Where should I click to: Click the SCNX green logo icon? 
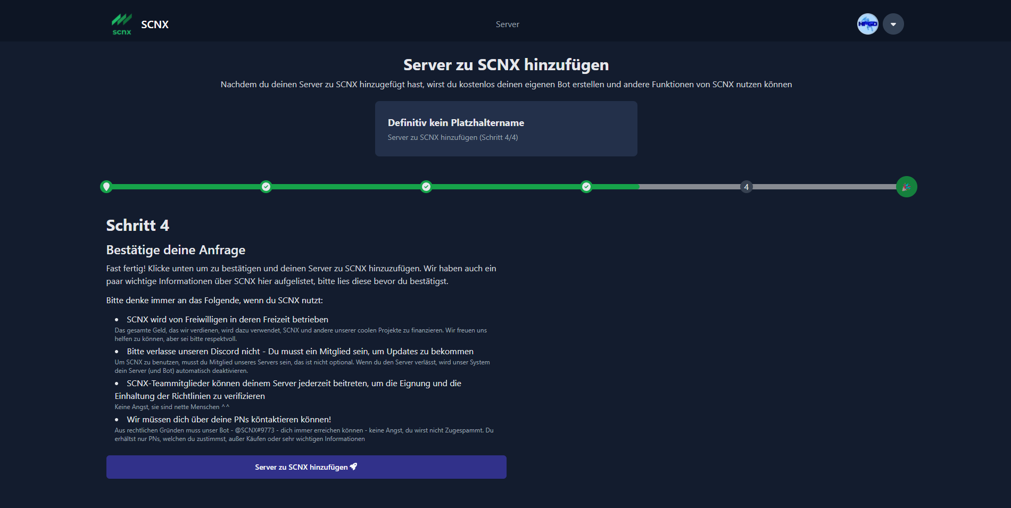coord(121,24)
